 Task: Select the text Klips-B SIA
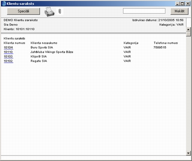39,56
